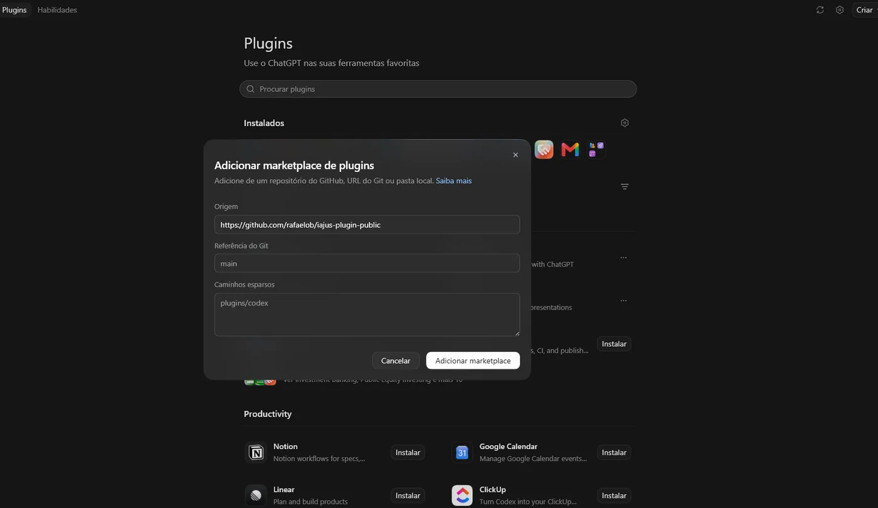Select the Google Calendar plugin title
Screen dimensions: 878x508
[509, 447]
